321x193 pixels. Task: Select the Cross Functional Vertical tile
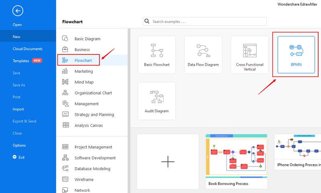250,55
